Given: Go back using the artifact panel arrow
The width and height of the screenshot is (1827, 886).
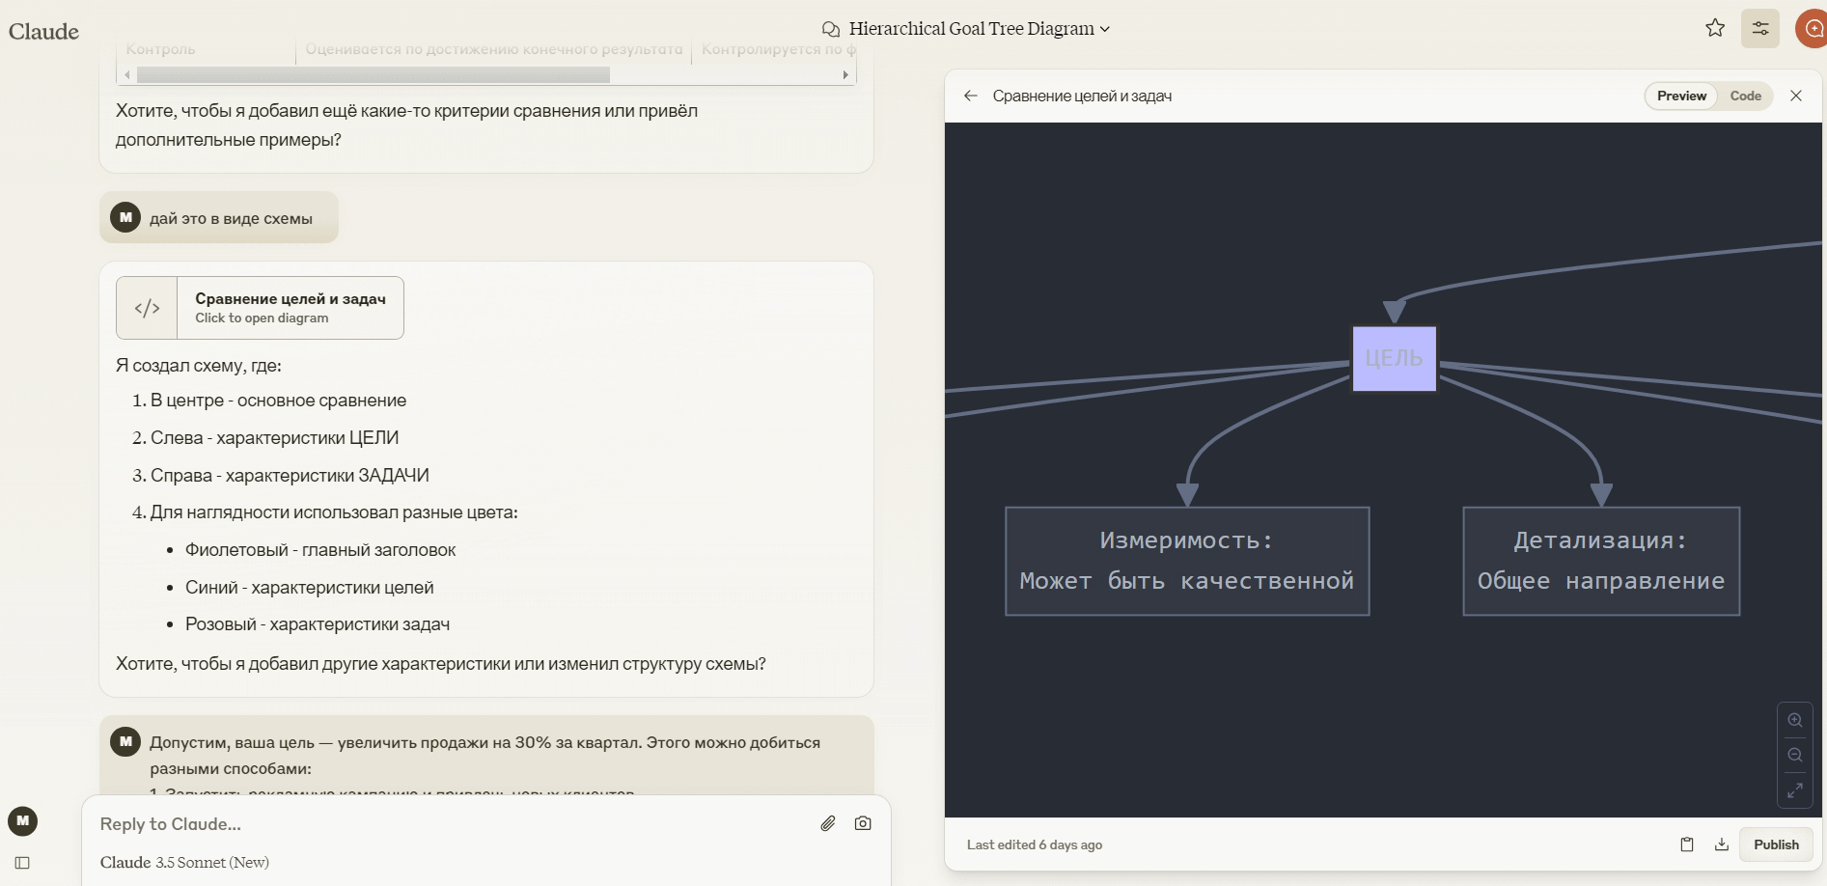Looking at the screenshot, I should pos(971,96).
